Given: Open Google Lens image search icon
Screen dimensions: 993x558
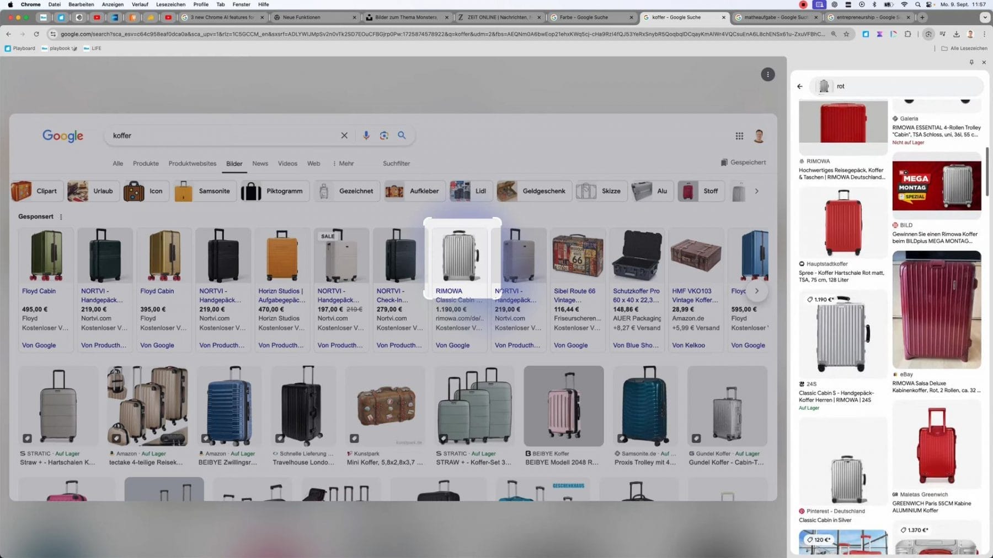Looking at the screenshot, I should [384, 136].
